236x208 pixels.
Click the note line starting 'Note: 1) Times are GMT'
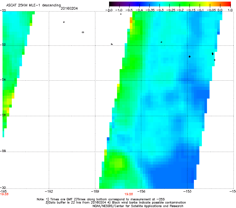click(101, 199)
